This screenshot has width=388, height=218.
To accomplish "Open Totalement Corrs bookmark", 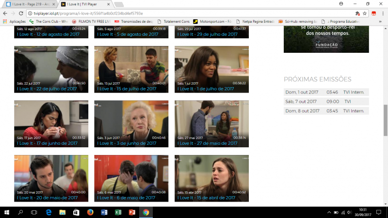I will pyautogui.click(x=173, y=21).
